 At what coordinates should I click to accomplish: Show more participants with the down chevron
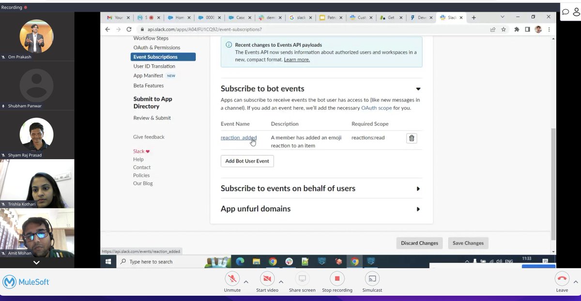pos(36,262)
